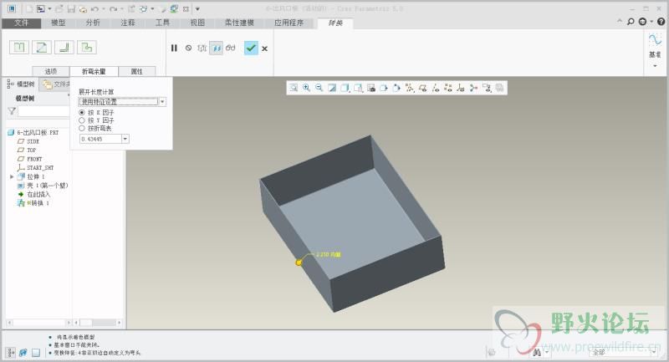Open the 使用特征设置 dropdown

tap(163, 101)
